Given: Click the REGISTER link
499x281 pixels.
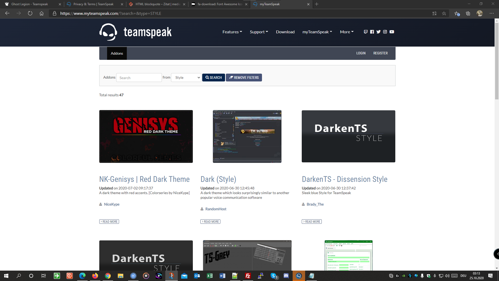Looking at the screenshot, I should 380,53.
